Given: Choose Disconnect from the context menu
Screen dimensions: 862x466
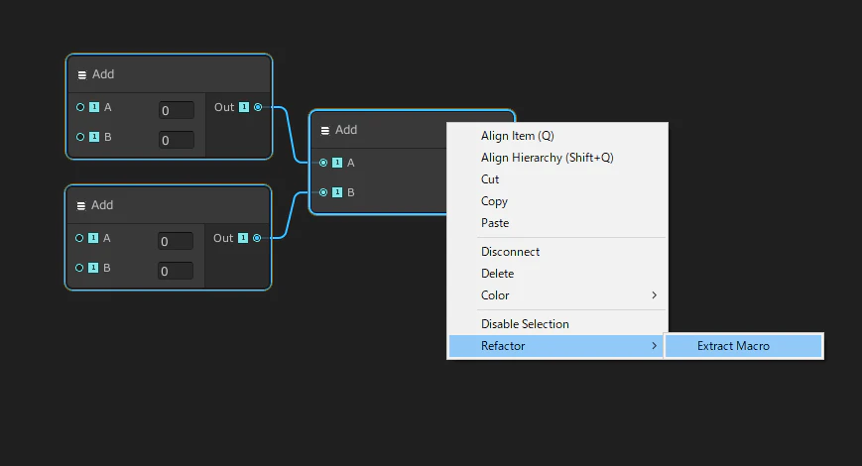Looking at the screenshot, I should (x=557, y=252).
